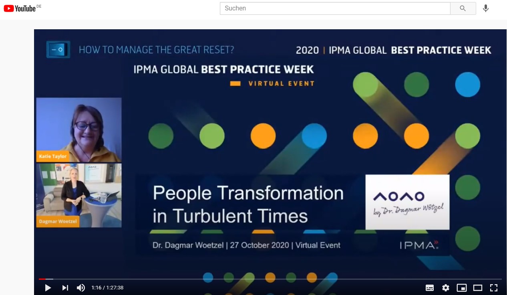The width and height of the screenshot is (507, 295).
Task: Enter fullscreen mode
Action: (494, 288)
